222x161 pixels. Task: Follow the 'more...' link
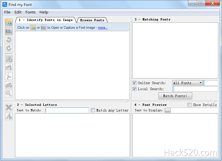[x=103, y=27]
